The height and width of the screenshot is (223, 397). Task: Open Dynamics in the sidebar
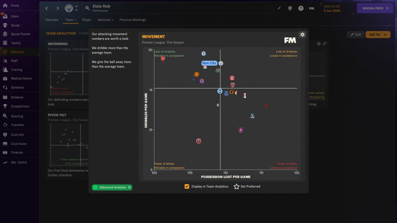(17, 87)
